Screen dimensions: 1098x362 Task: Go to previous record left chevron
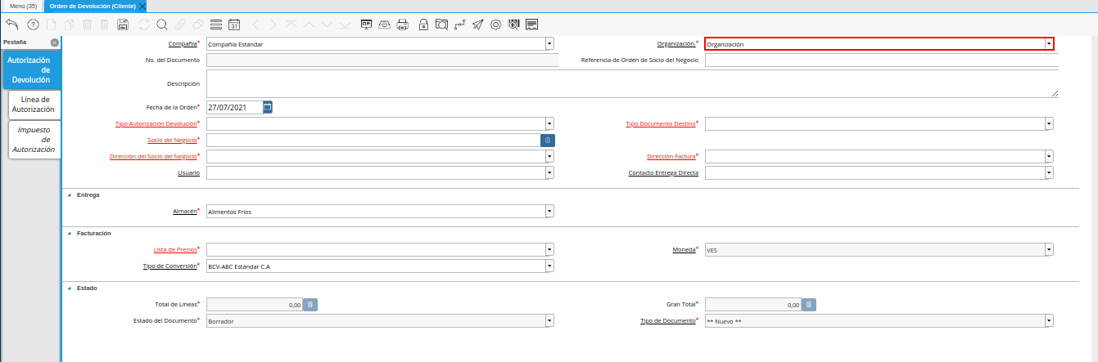pyautogui.click(x=255, y=25)
